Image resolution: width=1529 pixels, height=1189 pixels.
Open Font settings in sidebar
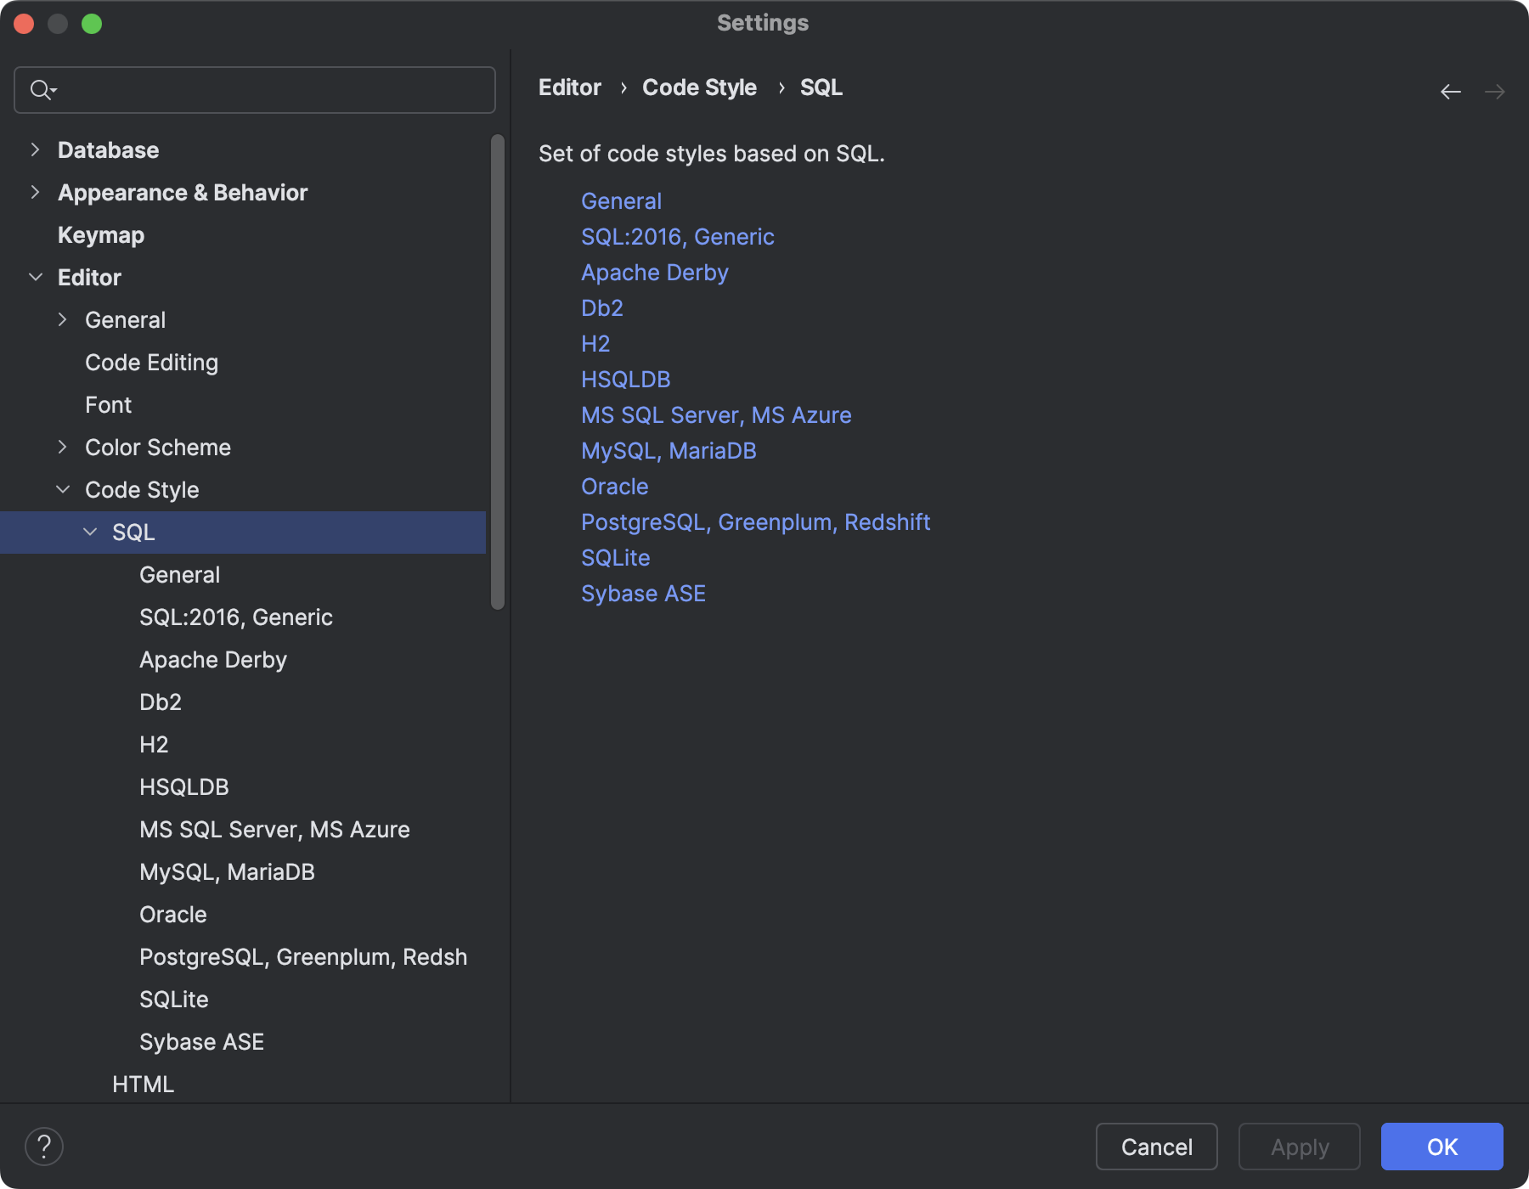point(108,405)
